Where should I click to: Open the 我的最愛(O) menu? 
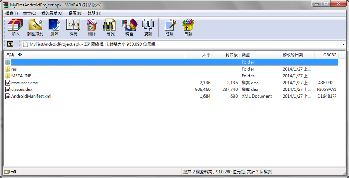[x=52, y=13]
